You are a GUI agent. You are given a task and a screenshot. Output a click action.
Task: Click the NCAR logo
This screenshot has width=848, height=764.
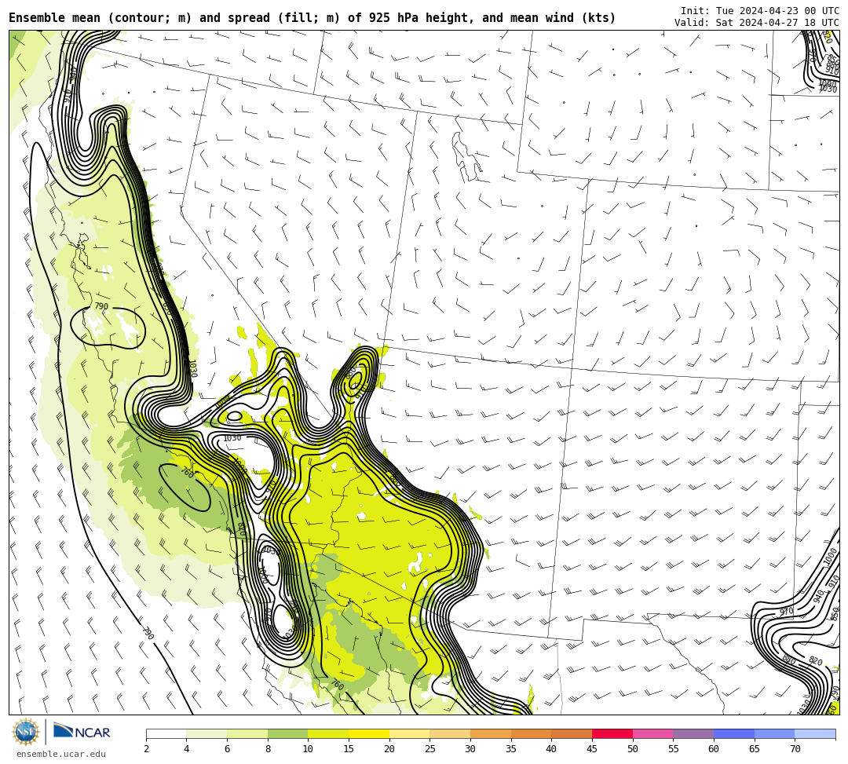(82, 732)
